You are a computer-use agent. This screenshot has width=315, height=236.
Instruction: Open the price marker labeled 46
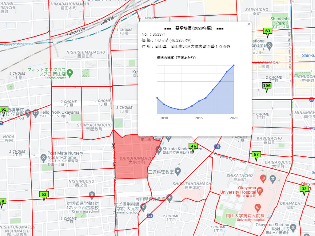193,147
